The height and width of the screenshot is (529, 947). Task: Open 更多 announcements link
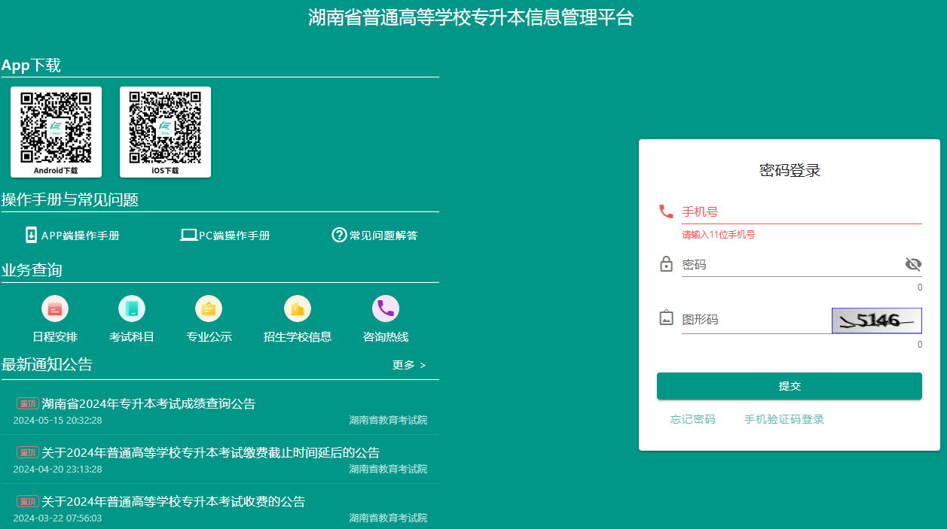tap(409, 365)
